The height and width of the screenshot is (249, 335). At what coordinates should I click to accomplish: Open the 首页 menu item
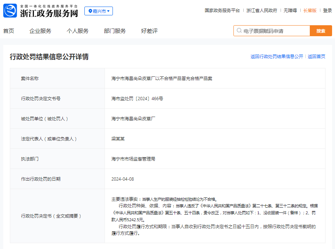pos(8,31)
